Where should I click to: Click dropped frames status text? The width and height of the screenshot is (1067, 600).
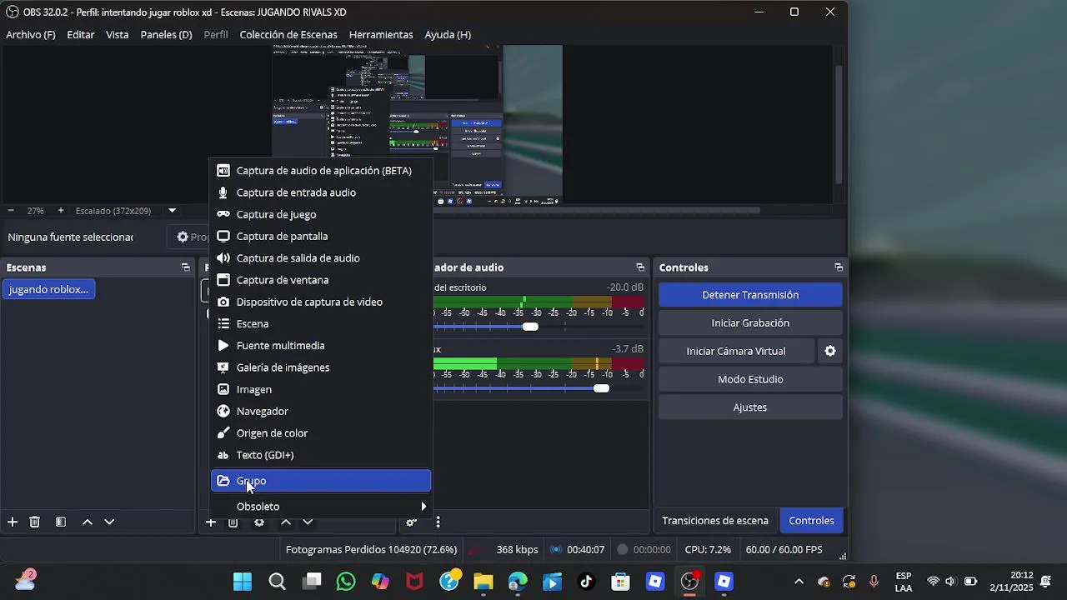click(371, 550)
